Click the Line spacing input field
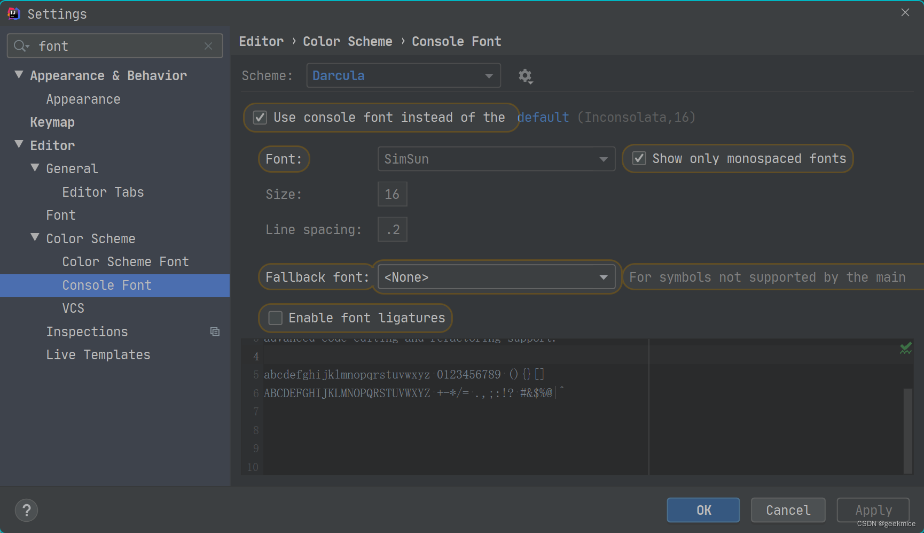 (393, 229)
